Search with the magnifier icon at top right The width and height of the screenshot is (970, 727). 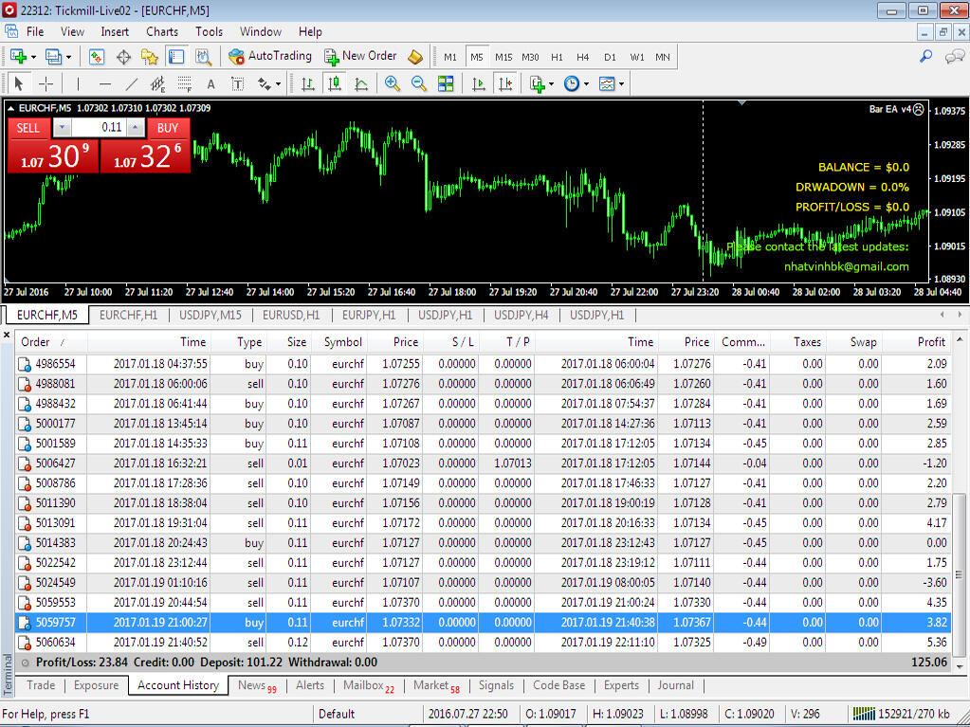click(x=926, y=56)
